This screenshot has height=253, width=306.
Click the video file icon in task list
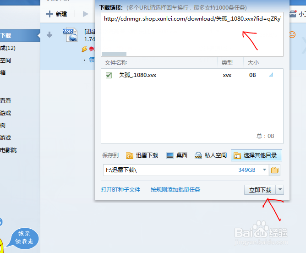70,35
